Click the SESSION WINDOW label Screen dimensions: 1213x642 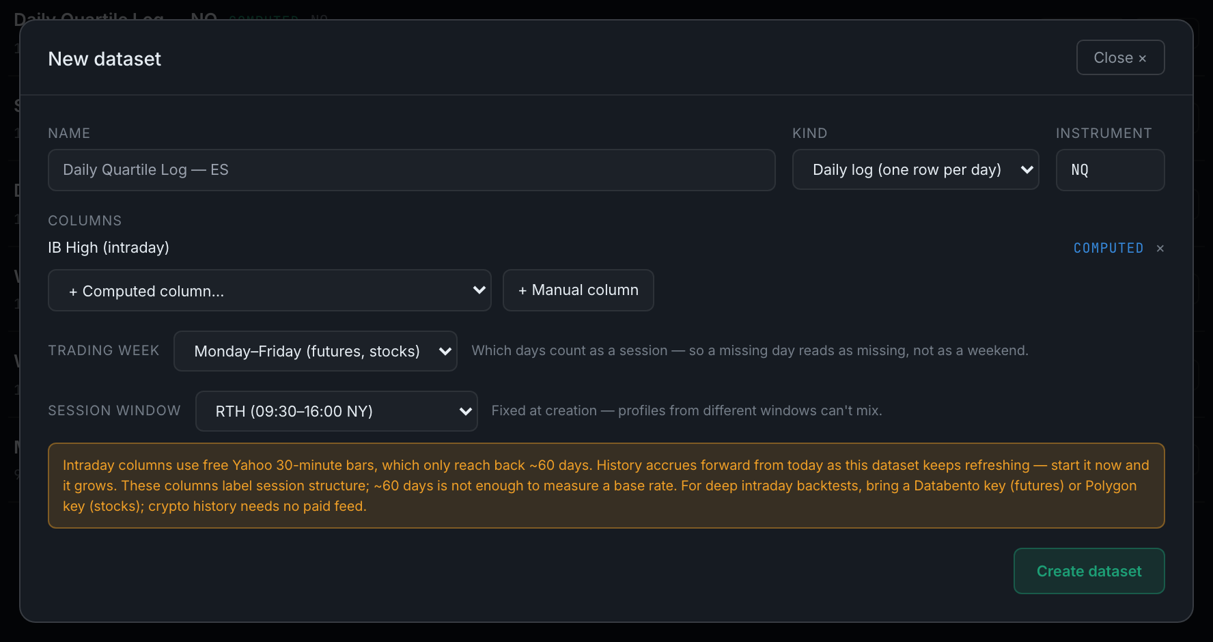tap(115, 410)
